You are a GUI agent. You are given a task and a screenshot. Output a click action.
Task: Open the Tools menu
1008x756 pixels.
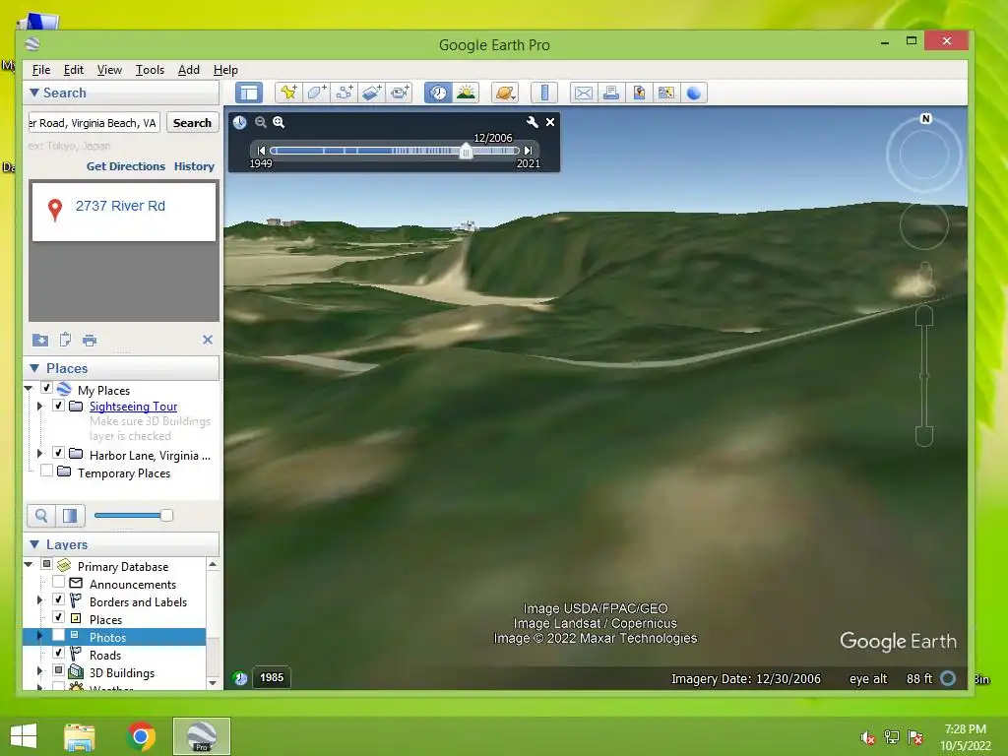point(150,70)
